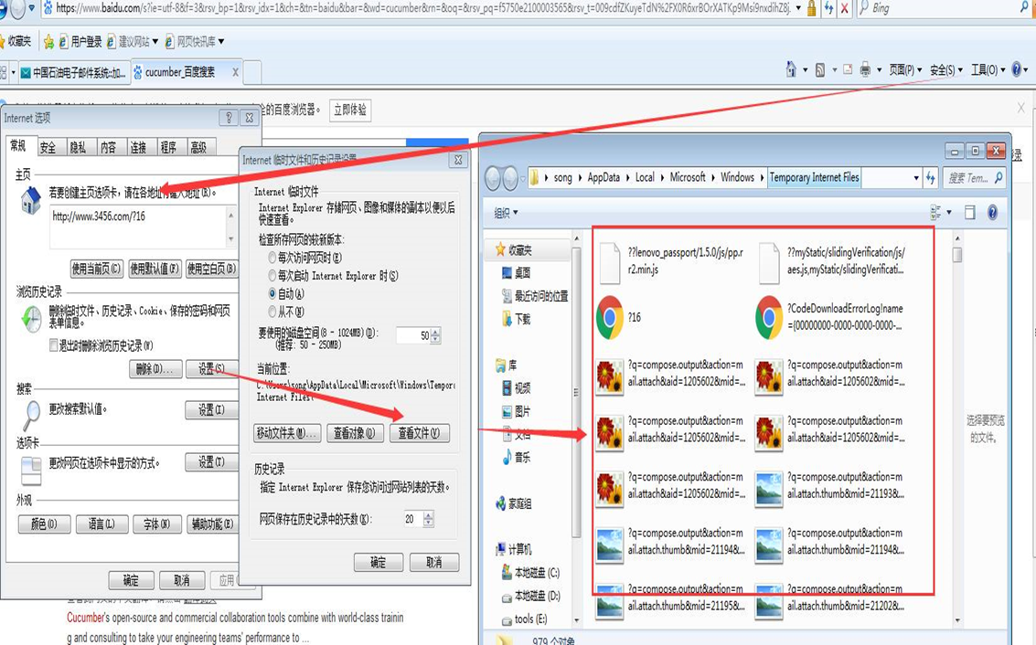Expand the 工具(O) menu in IE
This screenshot has height=645, width=1036.
click(988, 70)
